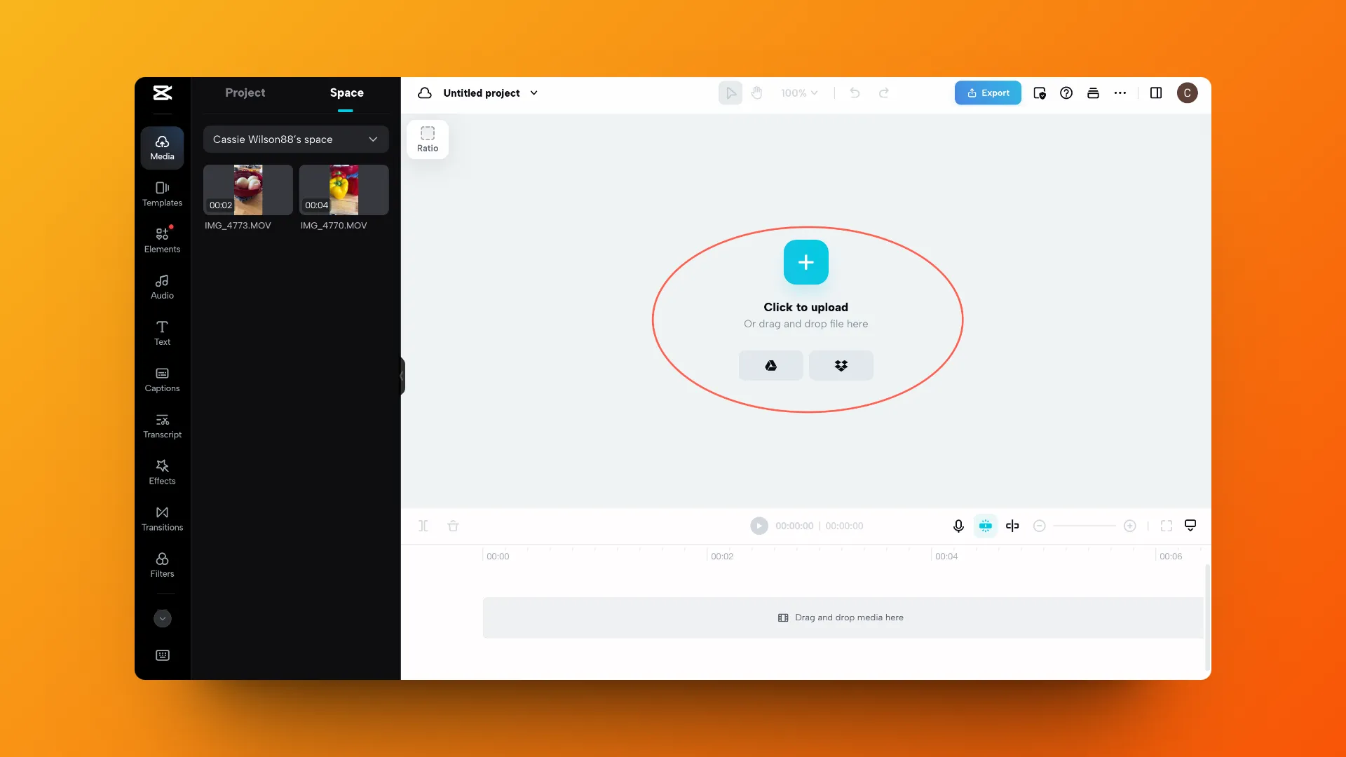Select IMG_4773.MOV thumbnail
This screenshot has height=757, width=1346.
(248, 190)
